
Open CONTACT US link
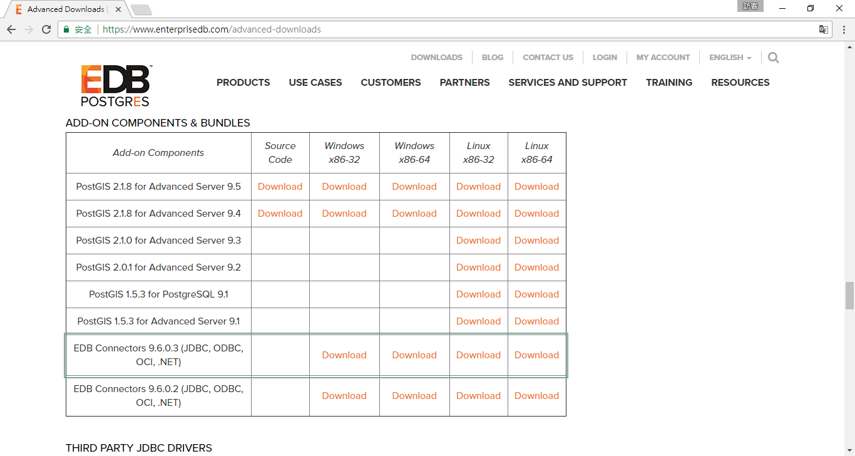pyautogui.click(x=548, y=57)
